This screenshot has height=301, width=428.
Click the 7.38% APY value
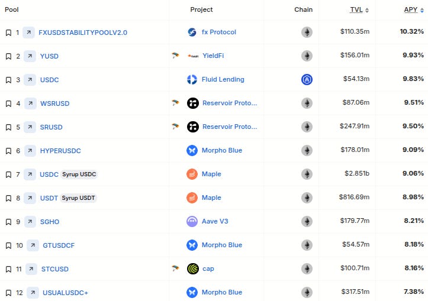click(414, 292)
